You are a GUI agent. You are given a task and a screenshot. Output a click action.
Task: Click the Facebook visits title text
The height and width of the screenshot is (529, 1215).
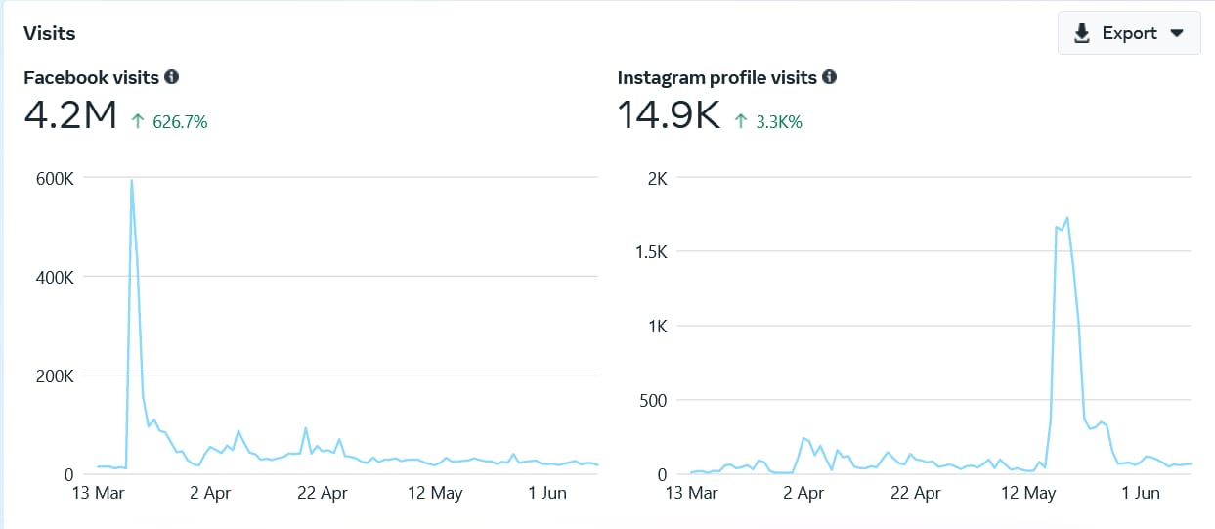coord(92,77)
